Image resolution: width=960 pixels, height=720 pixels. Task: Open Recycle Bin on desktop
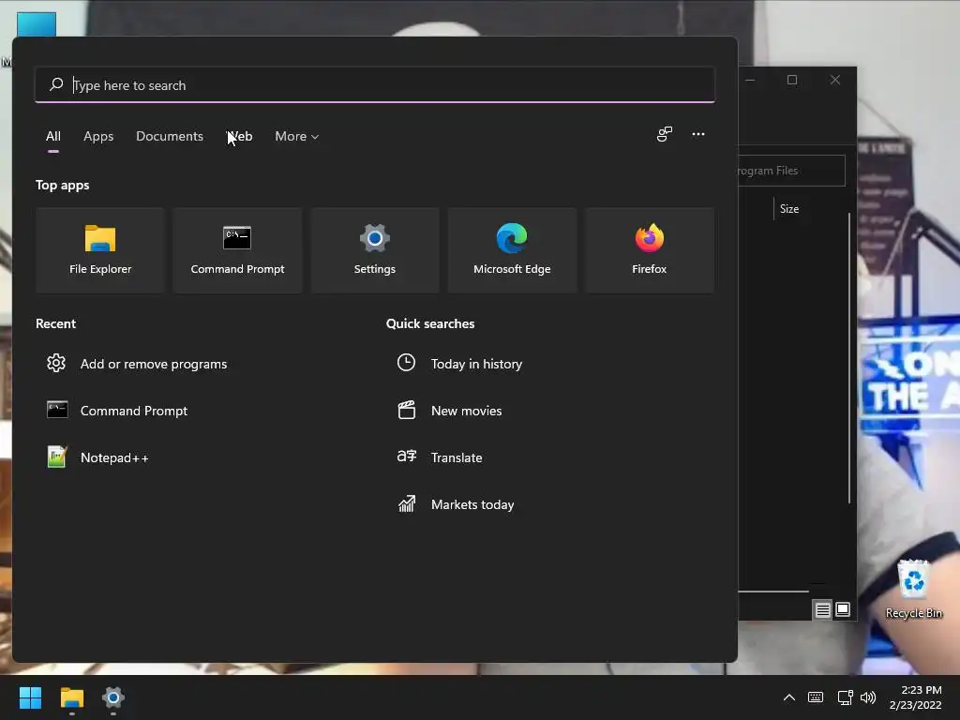tap(913, 589)
